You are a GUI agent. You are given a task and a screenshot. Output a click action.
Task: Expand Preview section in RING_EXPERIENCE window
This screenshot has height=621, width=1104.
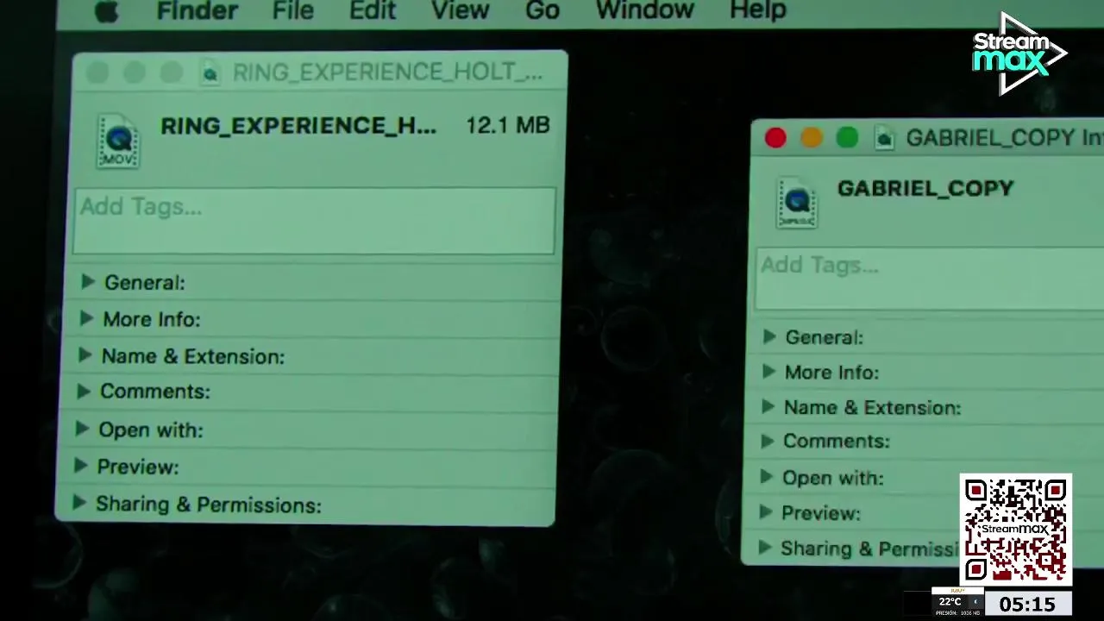coord(81,466)
